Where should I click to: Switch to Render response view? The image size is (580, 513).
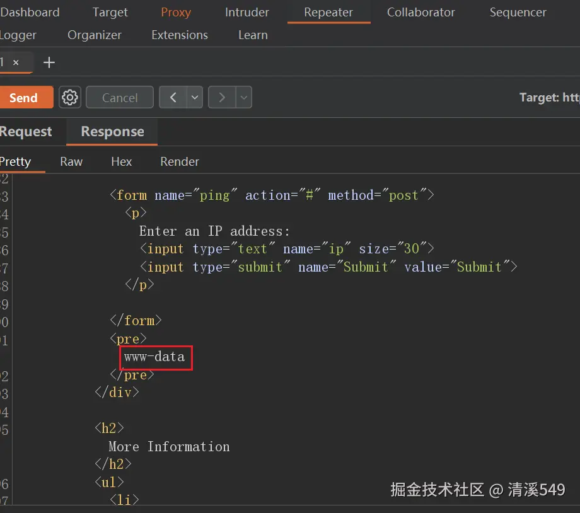tap(180, 161)
